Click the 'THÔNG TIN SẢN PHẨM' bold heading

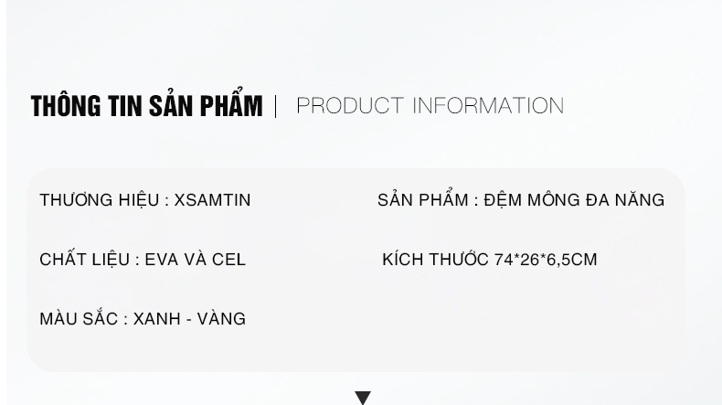[x=146, y=107]
